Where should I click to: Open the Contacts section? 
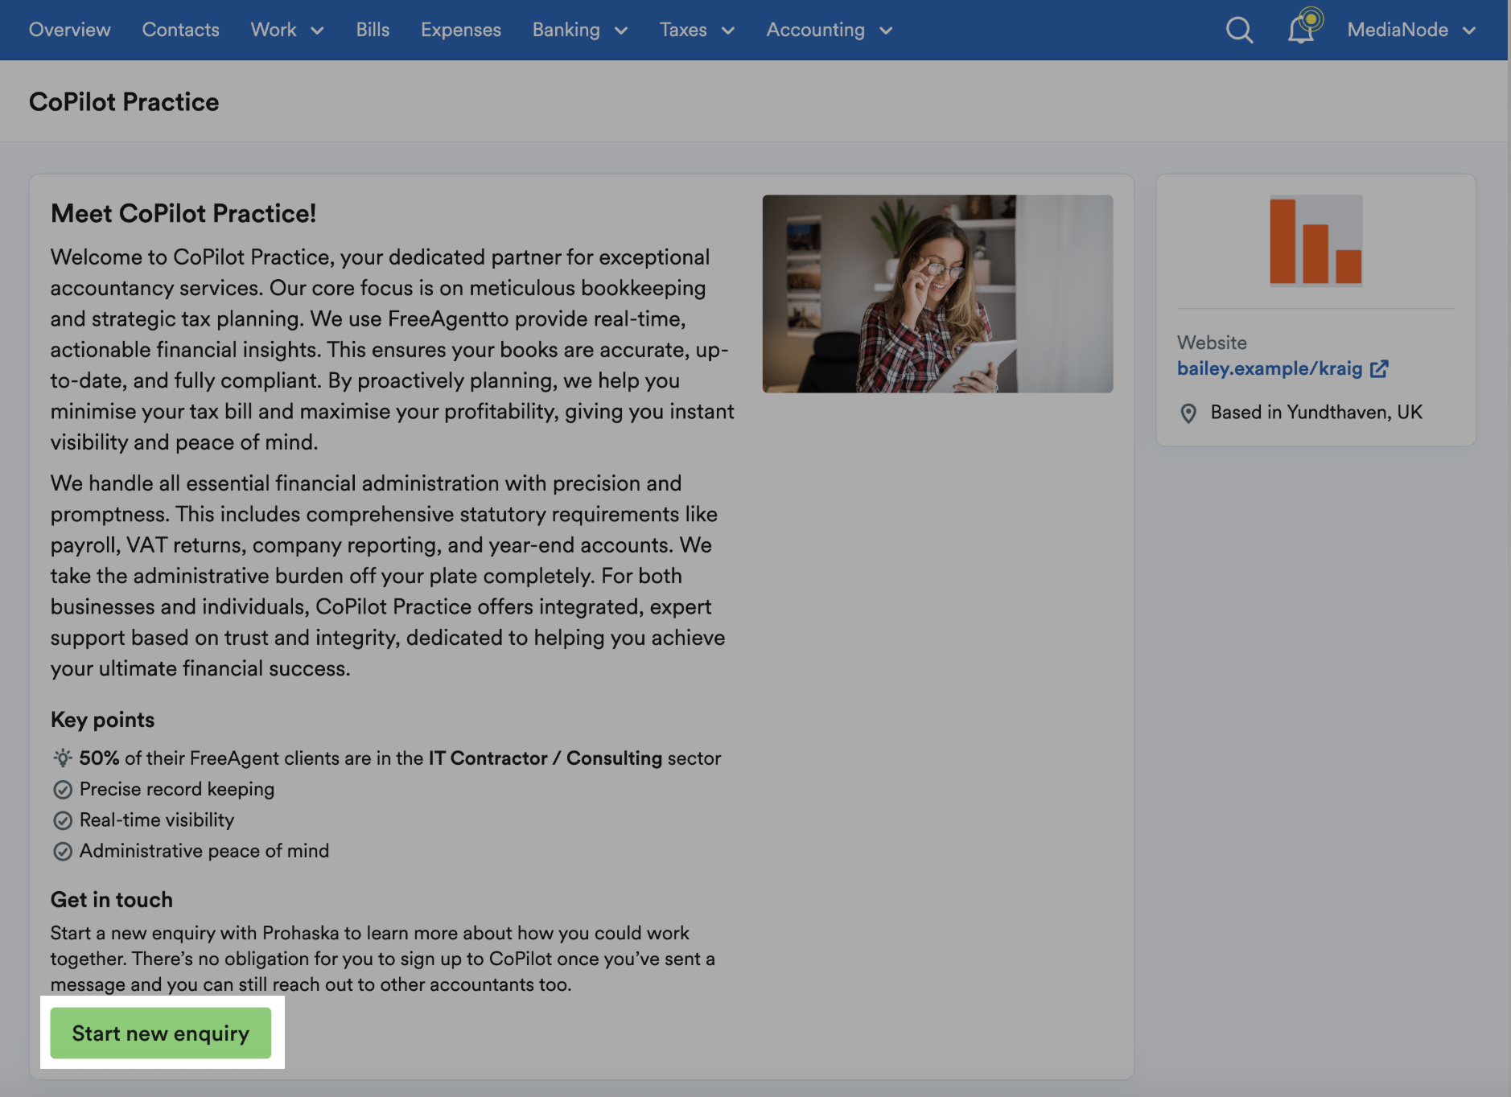click(181, 30)
